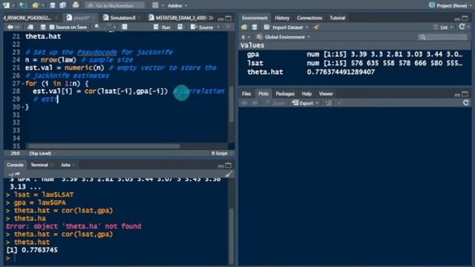Print the current file

[x=76, y=5]
